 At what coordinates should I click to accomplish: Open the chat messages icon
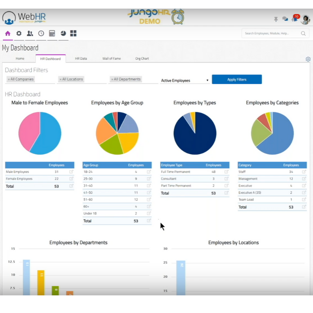pyautogui.click(x=285, y=19)
